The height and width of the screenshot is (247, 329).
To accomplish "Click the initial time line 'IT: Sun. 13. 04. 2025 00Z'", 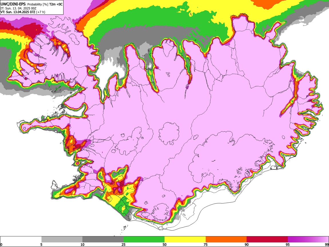I will coord(19,8).
